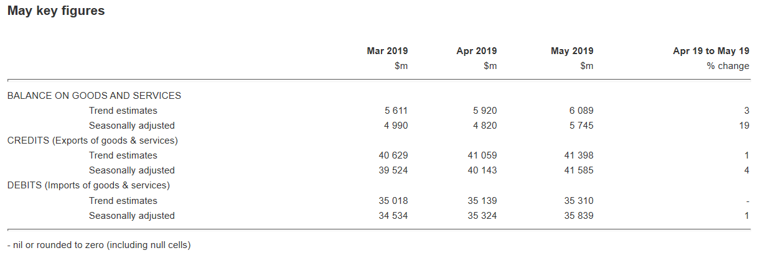Click the "Apr 19 to May 19" header
758x258 pixels.
point(711,51)
